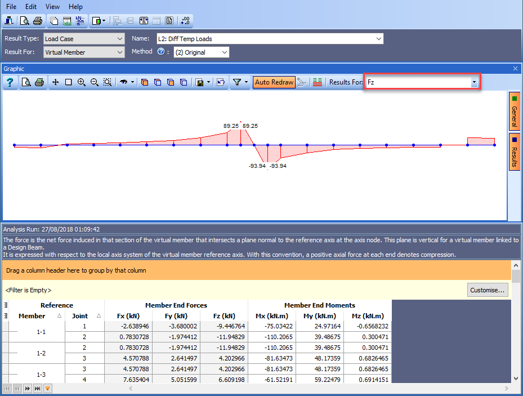The image size is (523, 396).
Task: Open the View menu
Action: (52, 7)
